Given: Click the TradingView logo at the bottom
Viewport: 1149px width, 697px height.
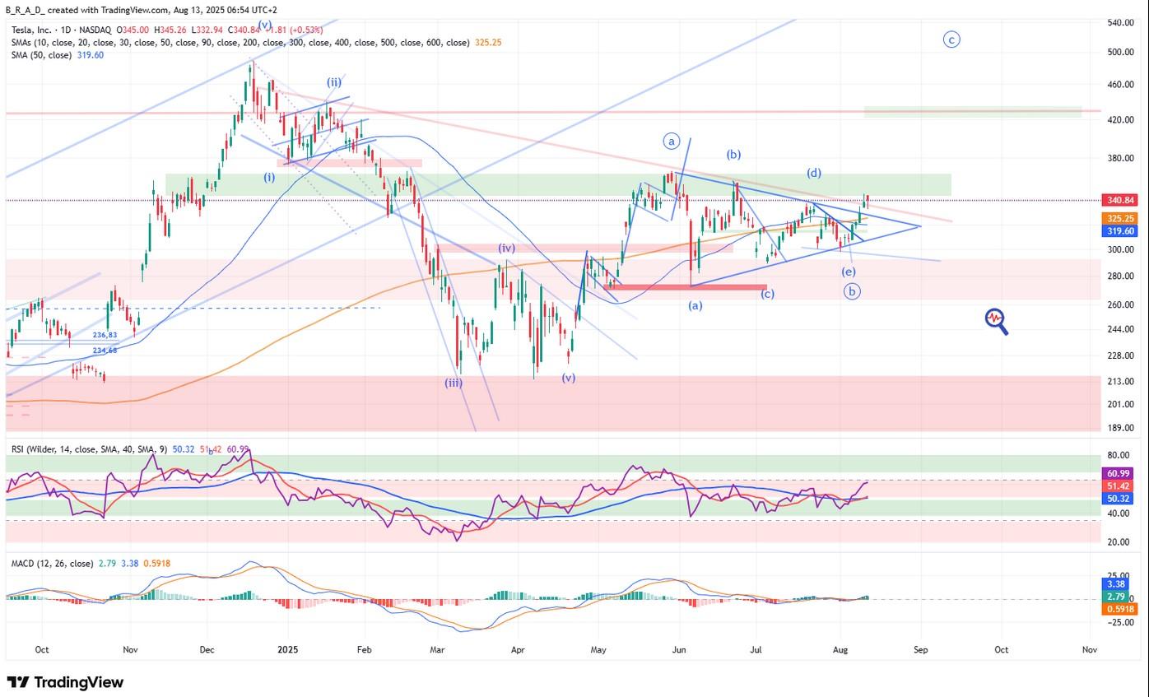Looking at the screenshot, I should pos(65,682).
